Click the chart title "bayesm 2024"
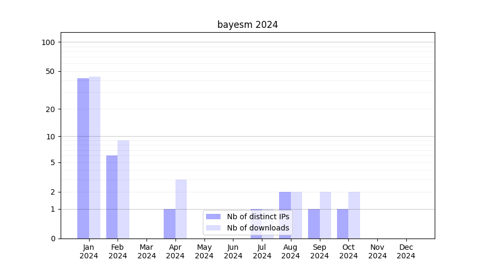This screenshot has height=268, width=483. (247, 25)
